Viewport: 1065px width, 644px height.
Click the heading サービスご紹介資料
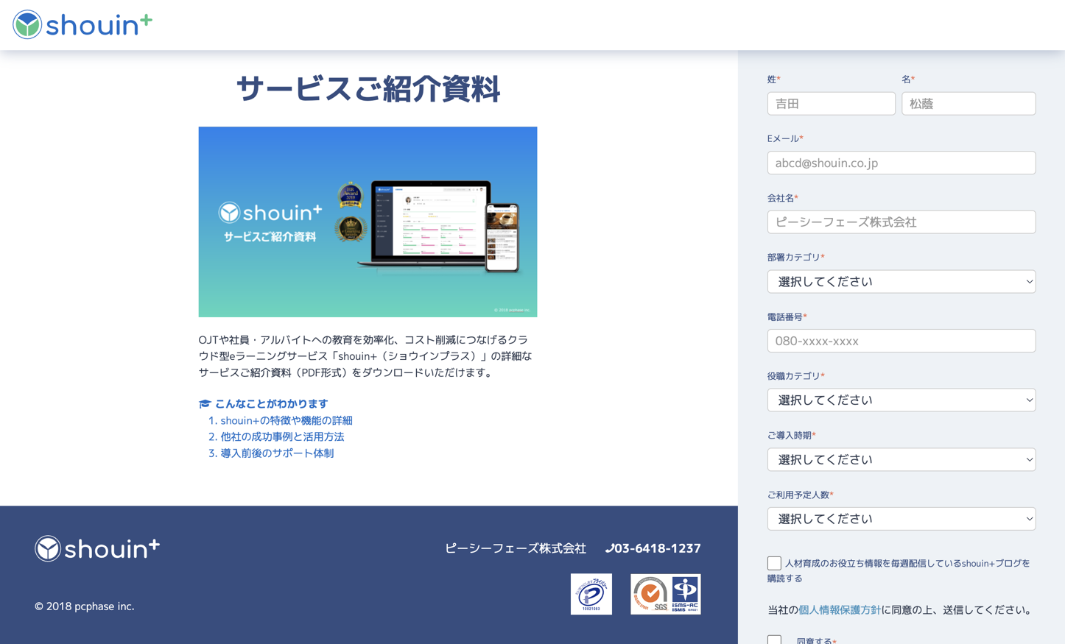(368, 89)
